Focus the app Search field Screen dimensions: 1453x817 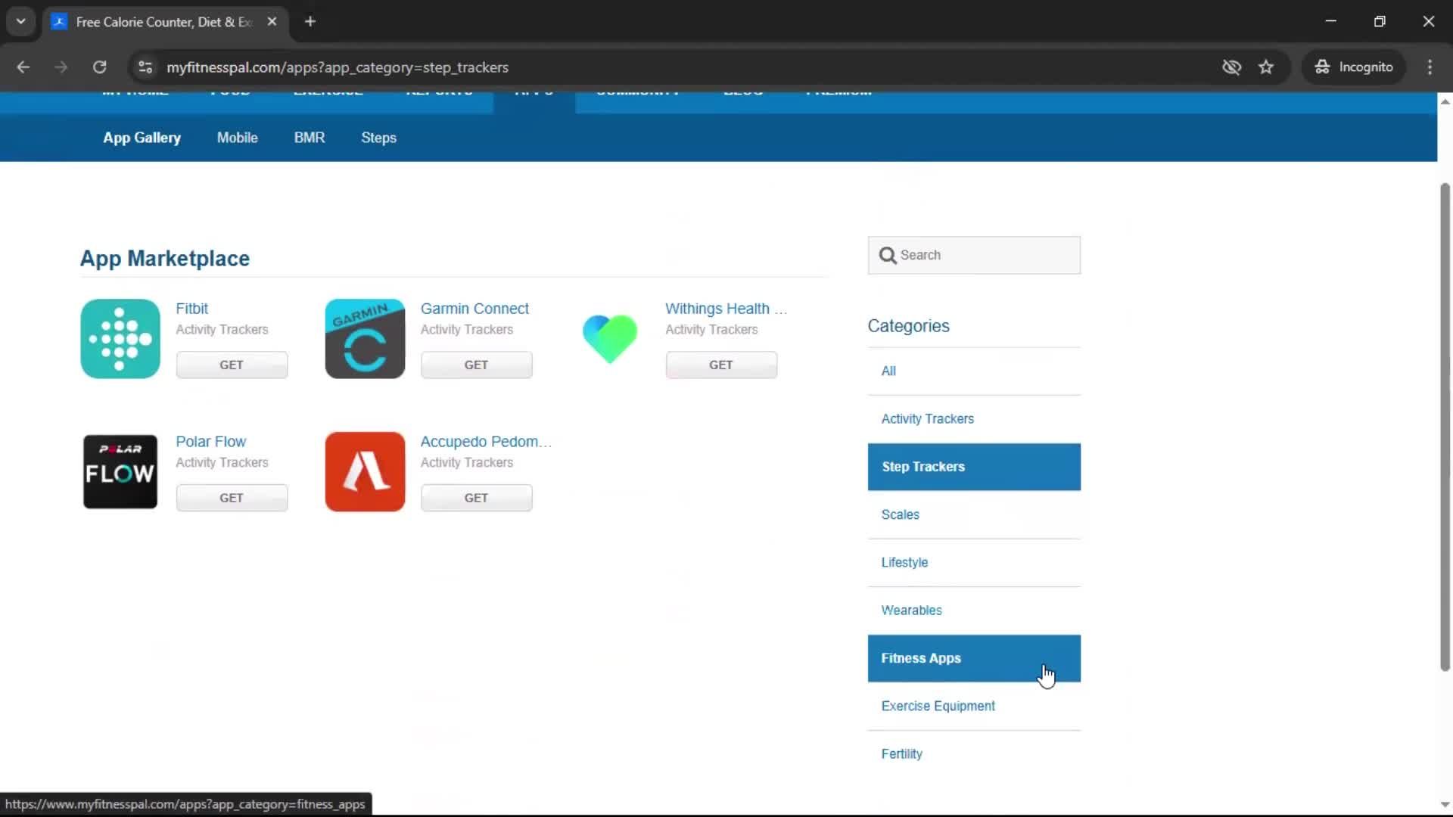click(974, 256)
